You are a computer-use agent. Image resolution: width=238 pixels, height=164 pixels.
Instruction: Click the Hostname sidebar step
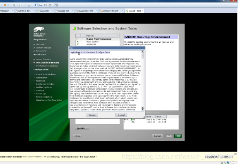point(41,78)
